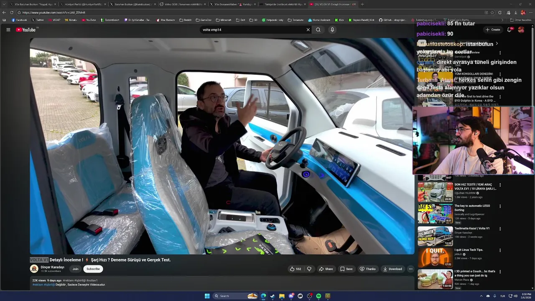Switch TUR keyboard language indicator
This screenshot has height=301, width=535.
502,296
